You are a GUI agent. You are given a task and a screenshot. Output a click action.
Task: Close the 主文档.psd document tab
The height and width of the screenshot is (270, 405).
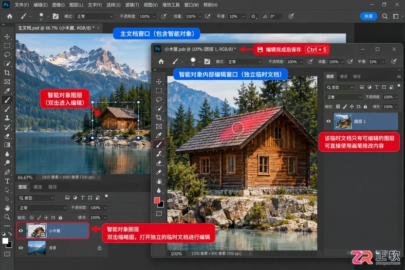tap(98, 28)
